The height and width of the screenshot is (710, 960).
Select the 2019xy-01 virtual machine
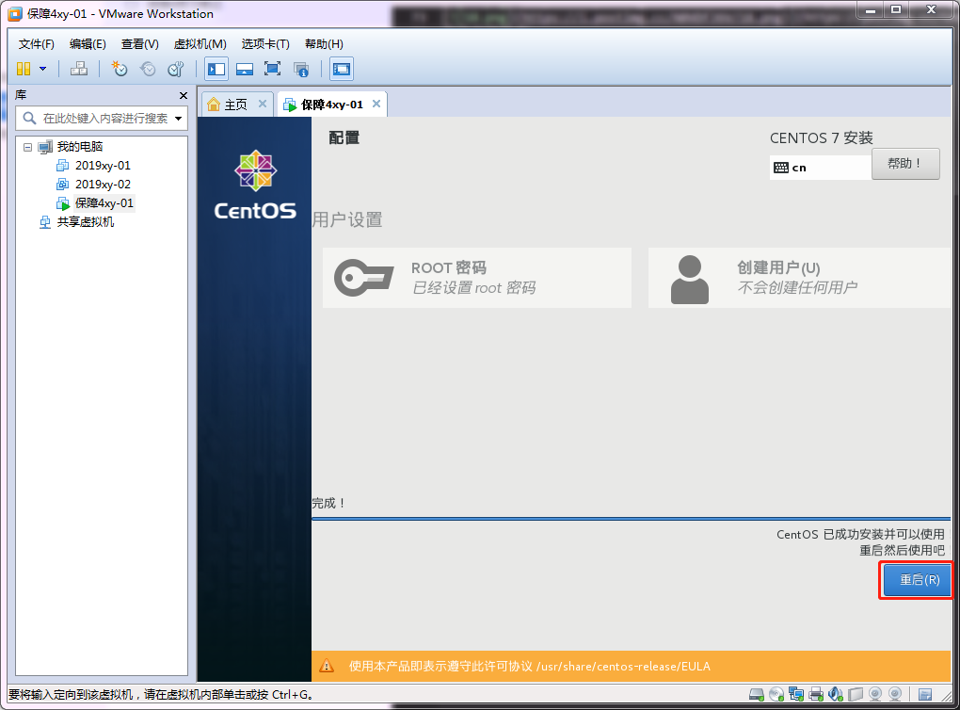(103, 166)
